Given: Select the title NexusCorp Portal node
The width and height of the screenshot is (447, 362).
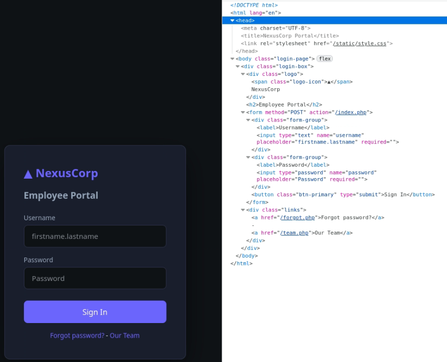Looking at the screenshot, I should 290,36.
